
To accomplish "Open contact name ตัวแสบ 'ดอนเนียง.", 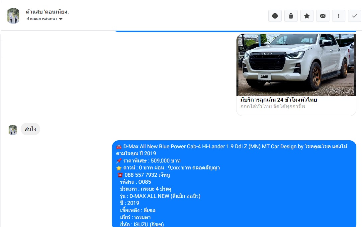I will 47,12.
